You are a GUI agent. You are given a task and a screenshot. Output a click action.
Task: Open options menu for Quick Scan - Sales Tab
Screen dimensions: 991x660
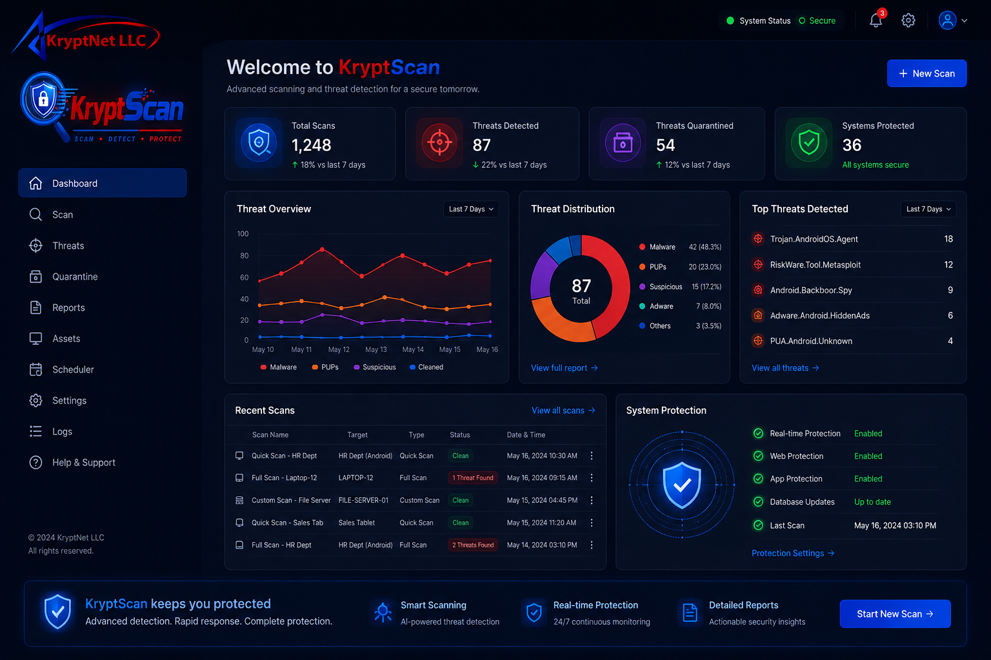592,523
